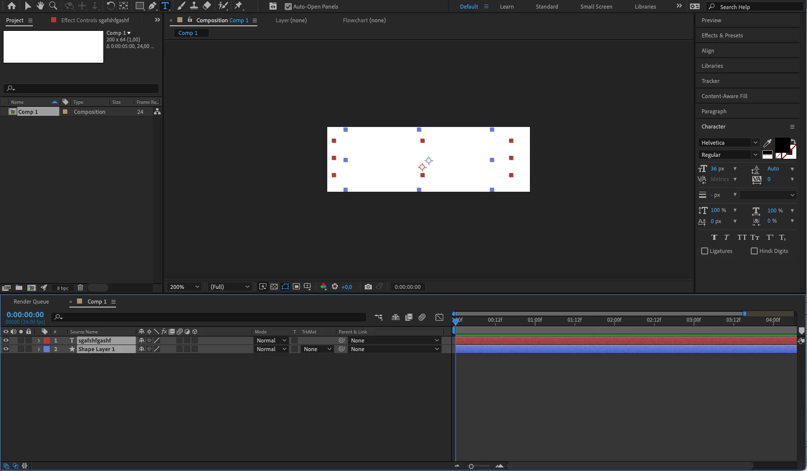
Task: Select the Puppet Pin tool
Action: [239, 6]
